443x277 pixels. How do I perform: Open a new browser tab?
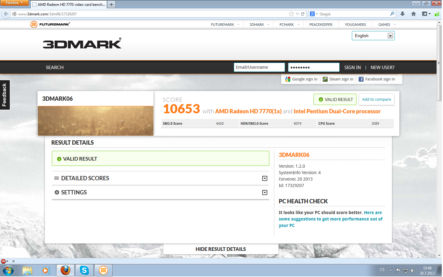111,5
